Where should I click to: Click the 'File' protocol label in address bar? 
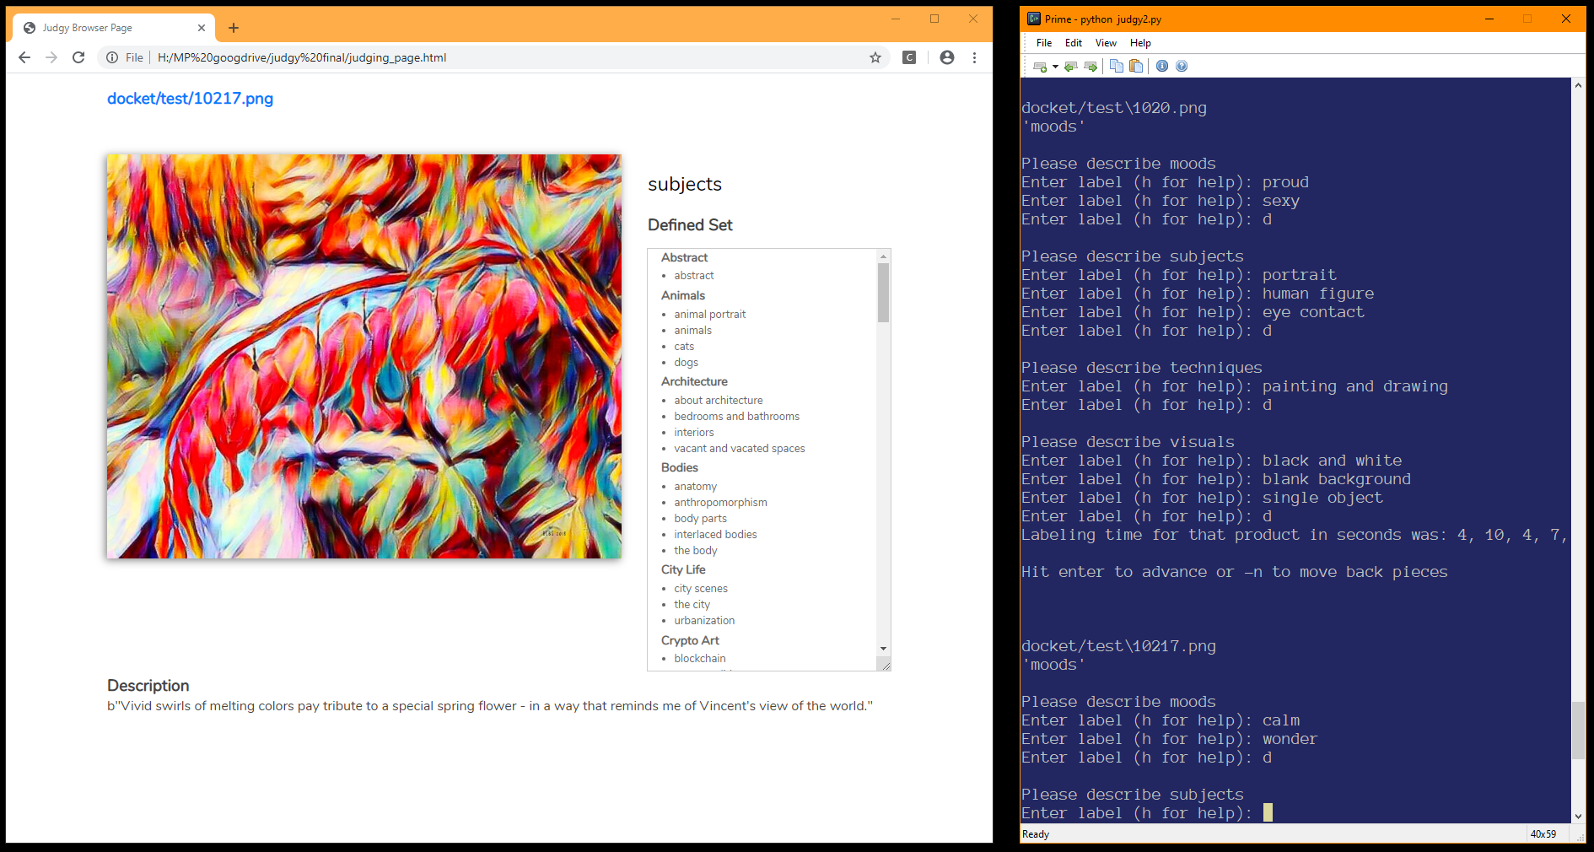[134, 57]
